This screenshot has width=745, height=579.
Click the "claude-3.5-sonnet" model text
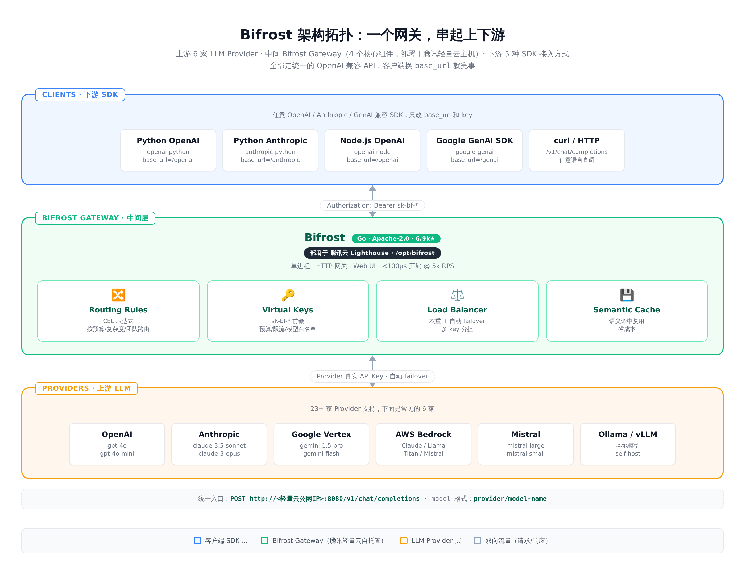(219, 446)
